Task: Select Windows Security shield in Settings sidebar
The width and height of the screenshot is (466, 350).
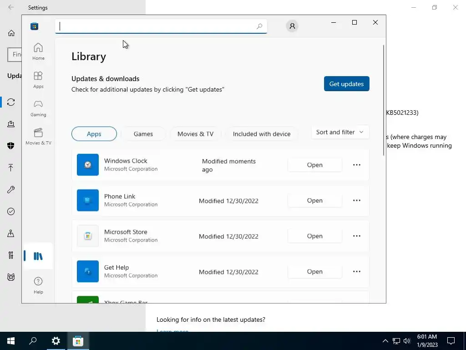Action: pyautogui.click(x=11, y=145)
